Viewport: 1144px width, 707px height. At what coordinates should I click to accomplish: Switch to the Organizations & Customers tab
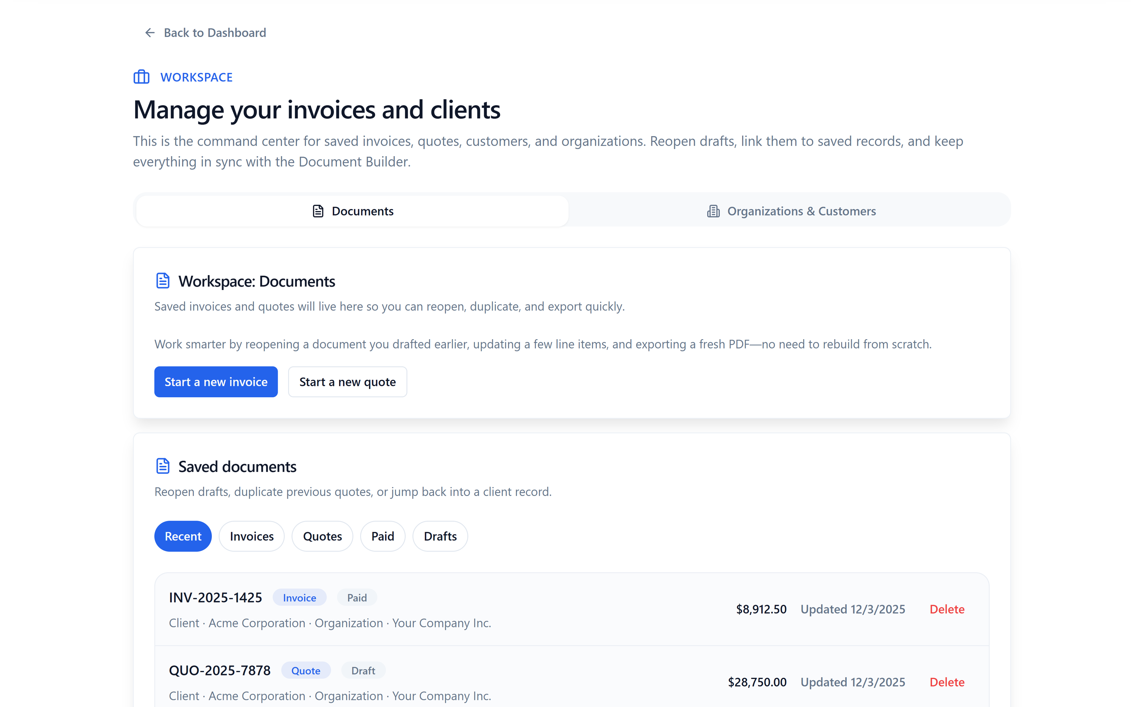point(790,211)
